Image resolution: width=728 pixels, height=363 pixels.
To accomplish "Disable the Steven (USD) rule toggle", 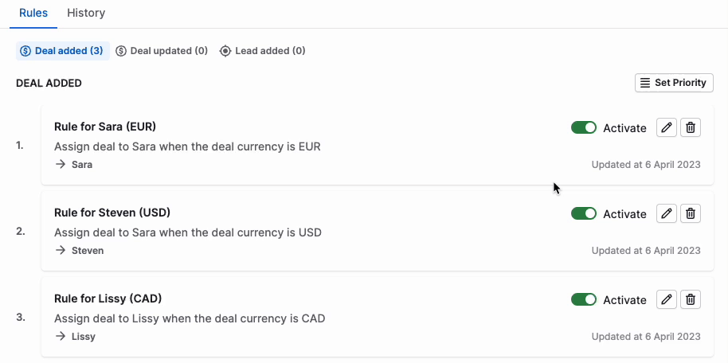I will (584, 213).
